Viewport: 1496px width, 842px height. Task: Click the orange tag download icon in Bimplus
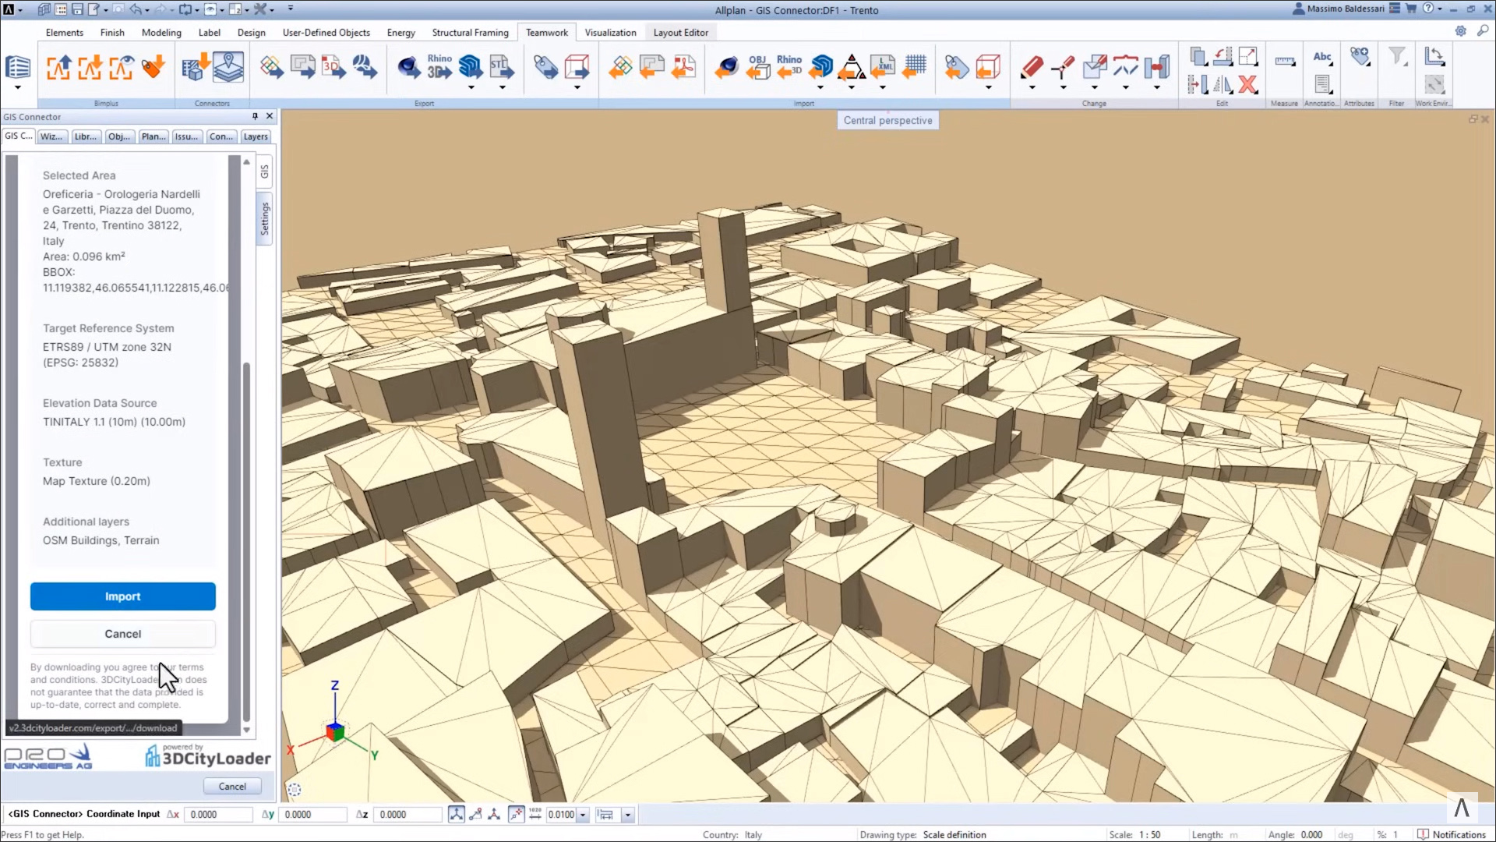(x=153, y=67)
